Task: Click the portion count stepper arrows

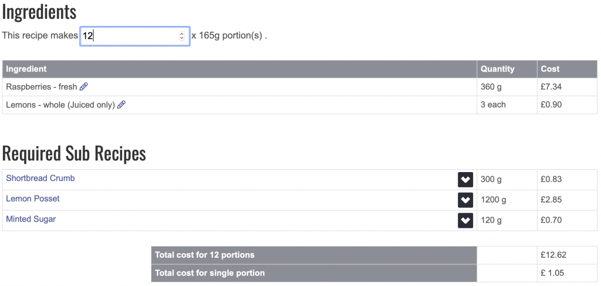Action: pyautogui.click(x=182, y=36)
